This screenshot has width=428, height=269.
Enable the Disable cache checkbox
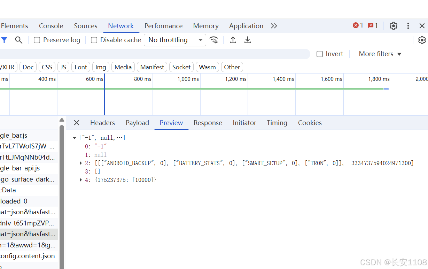pyautogui.click(x=94, y=40)
